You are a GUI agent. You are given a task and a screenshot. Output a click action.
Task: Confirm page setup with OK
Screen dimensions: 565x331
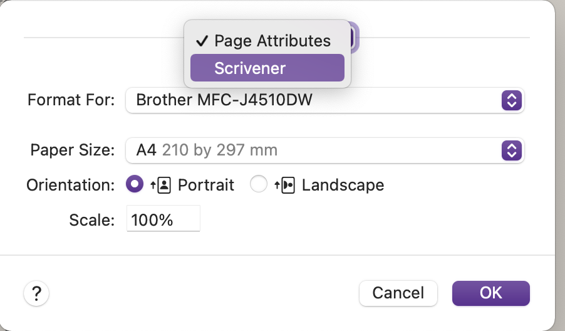(490, 293)
